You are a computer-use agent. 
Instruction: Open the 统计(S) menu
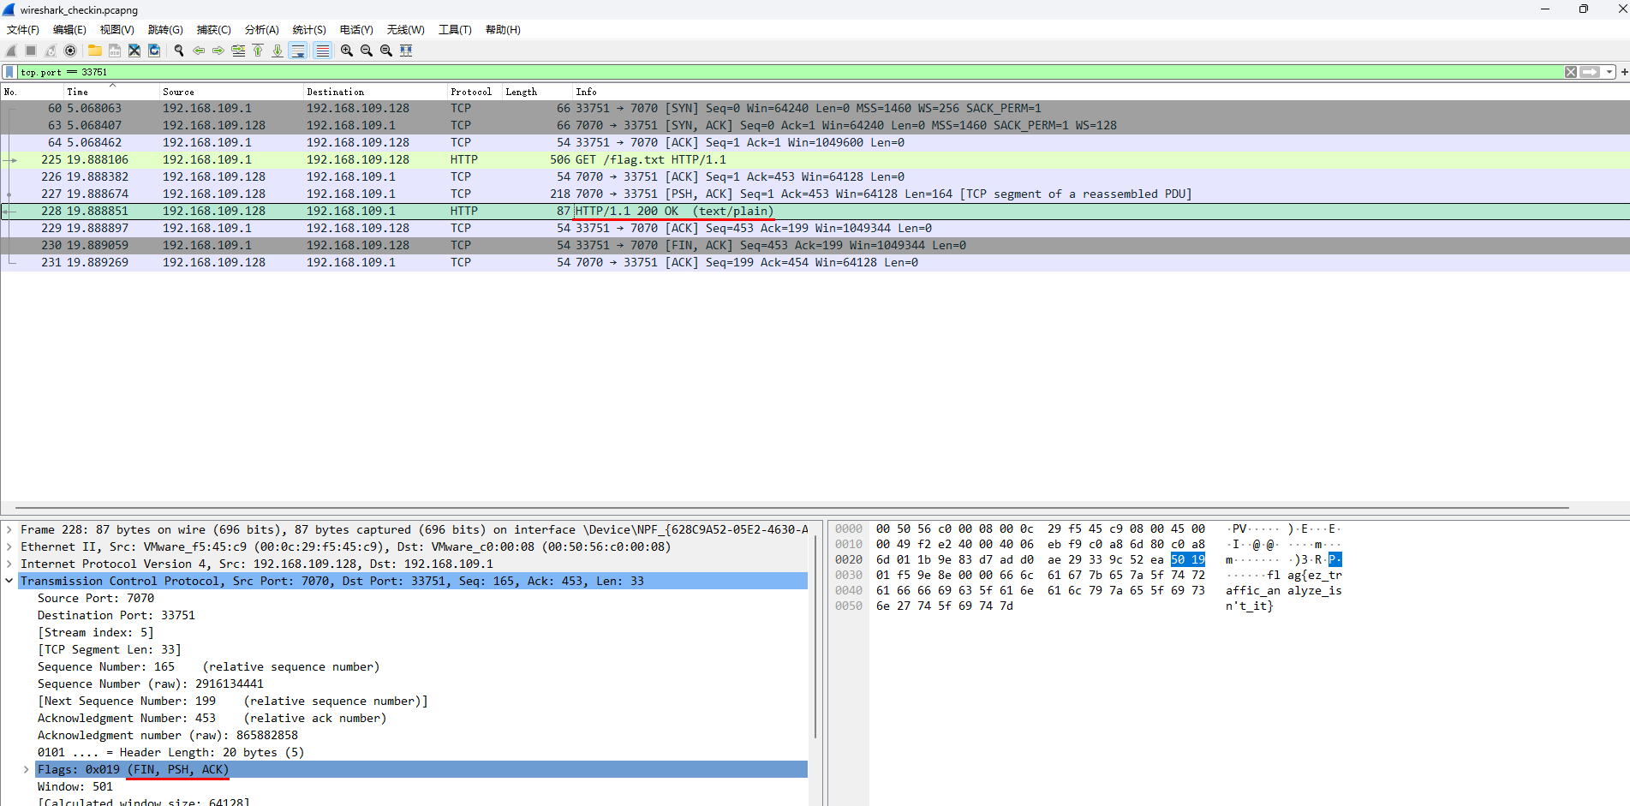(308, 29)
